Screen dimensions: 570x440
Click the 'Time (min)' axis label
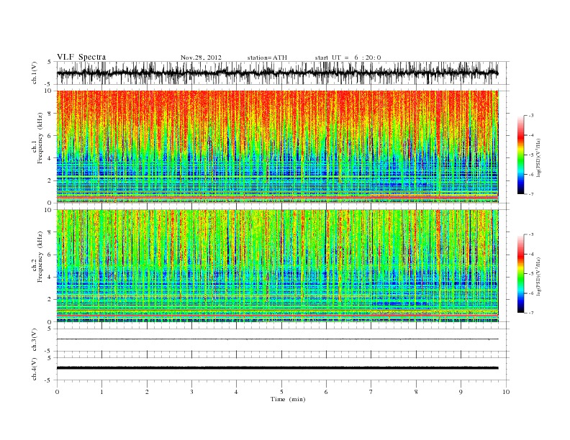(288, 399)
